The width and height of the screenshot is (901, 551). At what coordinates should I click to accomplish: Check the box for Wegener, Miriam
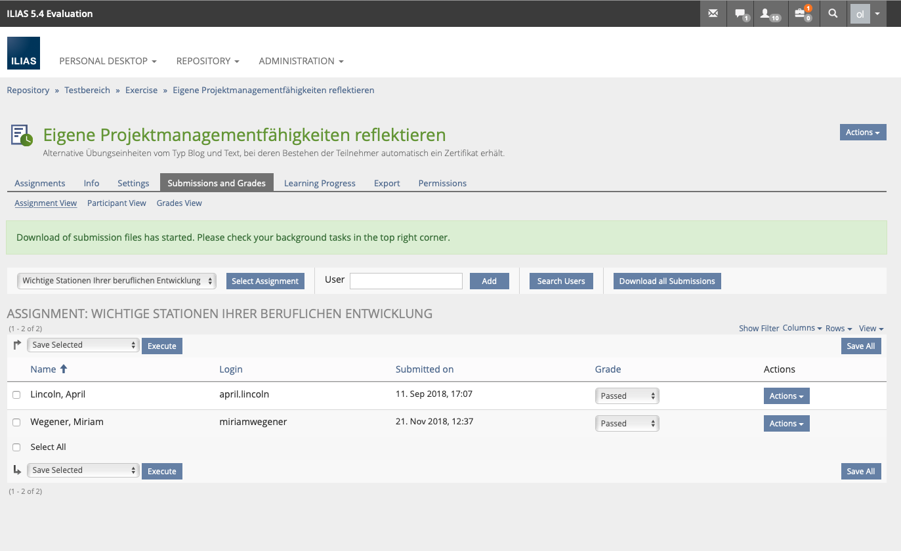pyautogui.click(x=16, y=422)
